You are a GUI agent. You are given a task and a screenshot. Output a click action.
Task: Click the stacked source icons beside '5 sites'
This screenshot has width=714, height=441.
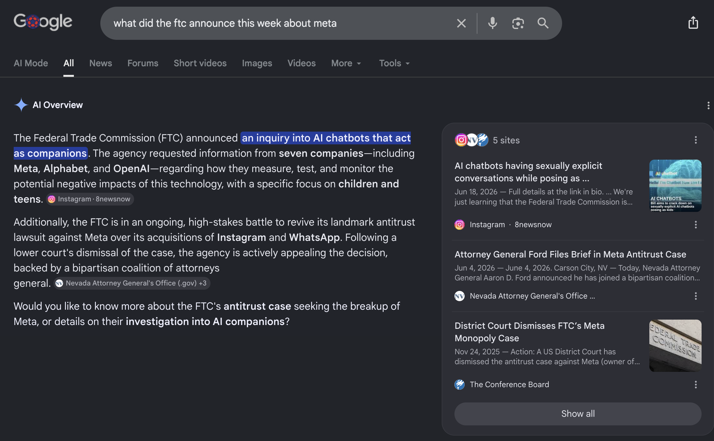(471, 140)
